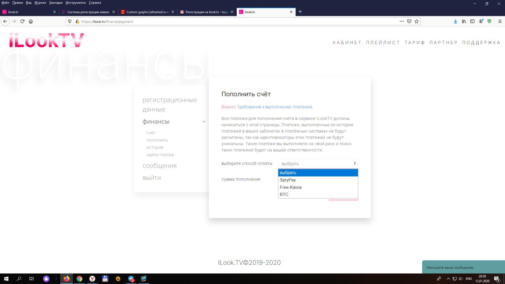Open the site padlock security info
This screenshot has height=284, width=505.
[x=77, y=22]
